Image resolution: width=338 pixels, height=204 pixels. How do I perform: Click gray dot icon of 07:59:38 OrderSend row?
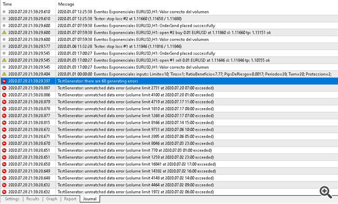[4, 26]
